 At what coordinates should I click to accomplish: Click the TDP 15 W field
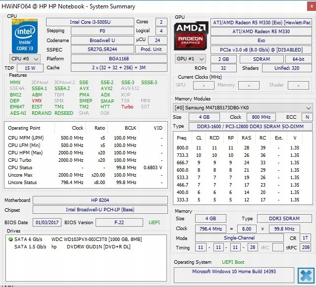pyautogui.click(x=30, y=68)
